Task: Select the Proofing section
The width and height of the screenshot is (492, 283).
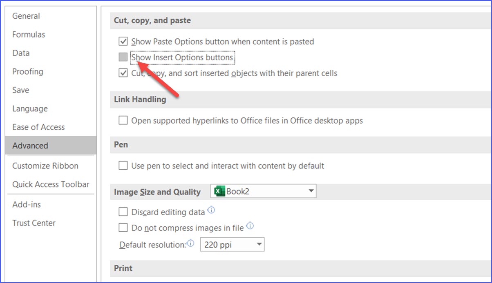Action: (x=28, y=71)
